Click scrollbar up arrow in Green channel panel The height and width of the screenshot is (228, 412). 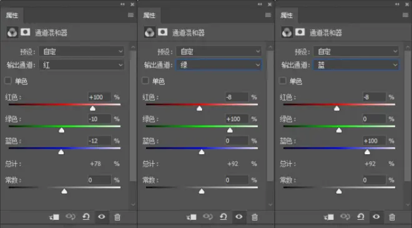coord(270,47)
